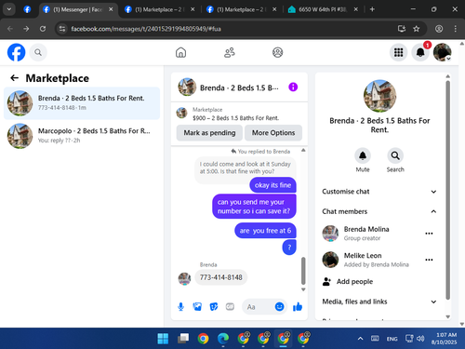
Task: Open Windows Start menu
Action: 163,339
